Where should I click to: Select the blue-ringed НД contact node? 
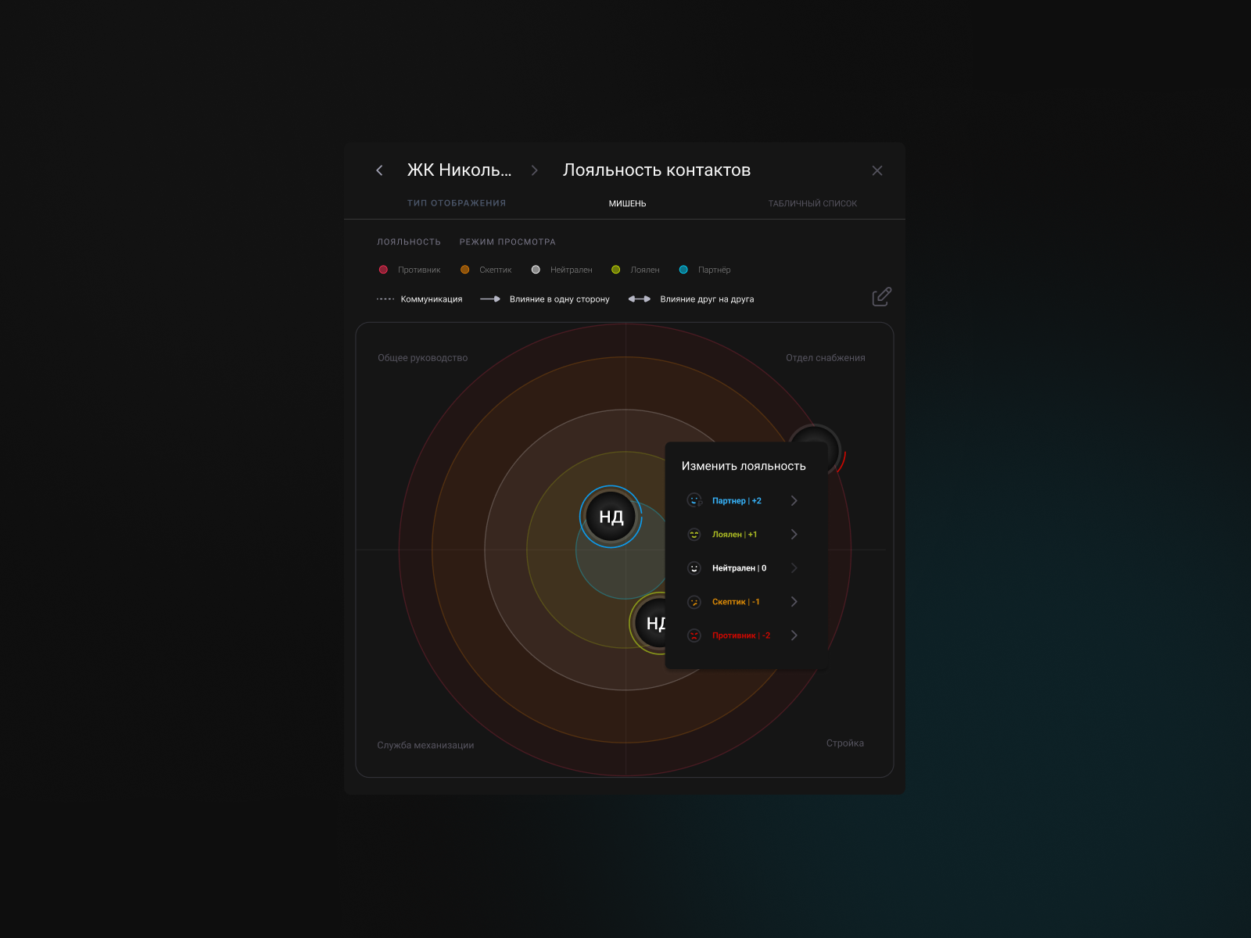(x=611, y=517)
